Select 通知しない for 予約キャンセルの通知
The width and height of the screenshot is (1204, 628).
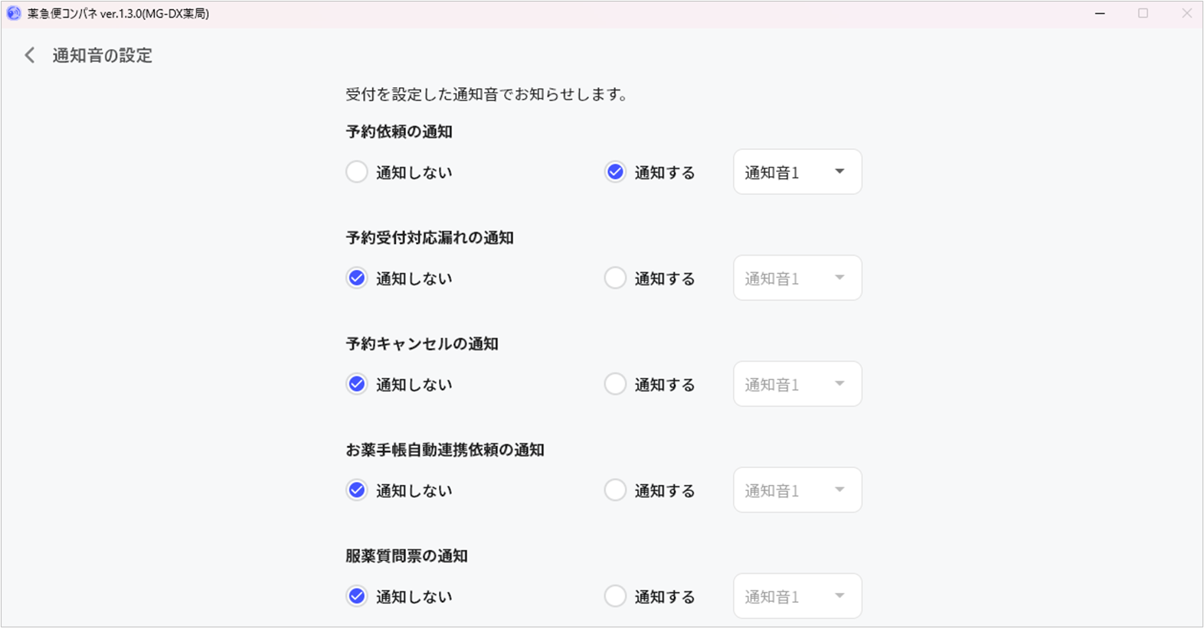tap(357, 384)
